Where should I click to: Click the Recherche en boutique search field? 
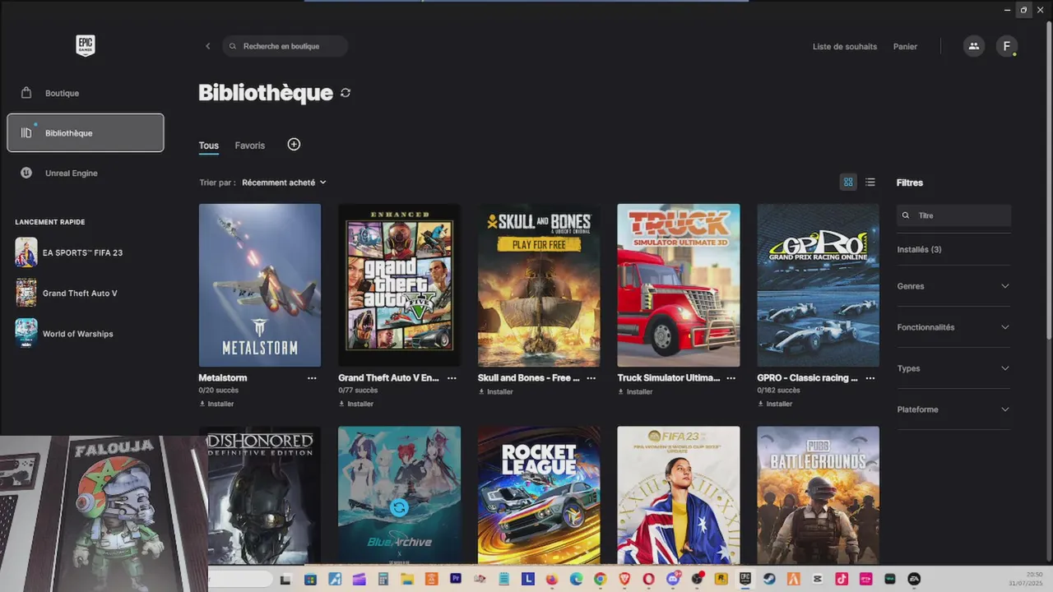[x=285, y=46]
